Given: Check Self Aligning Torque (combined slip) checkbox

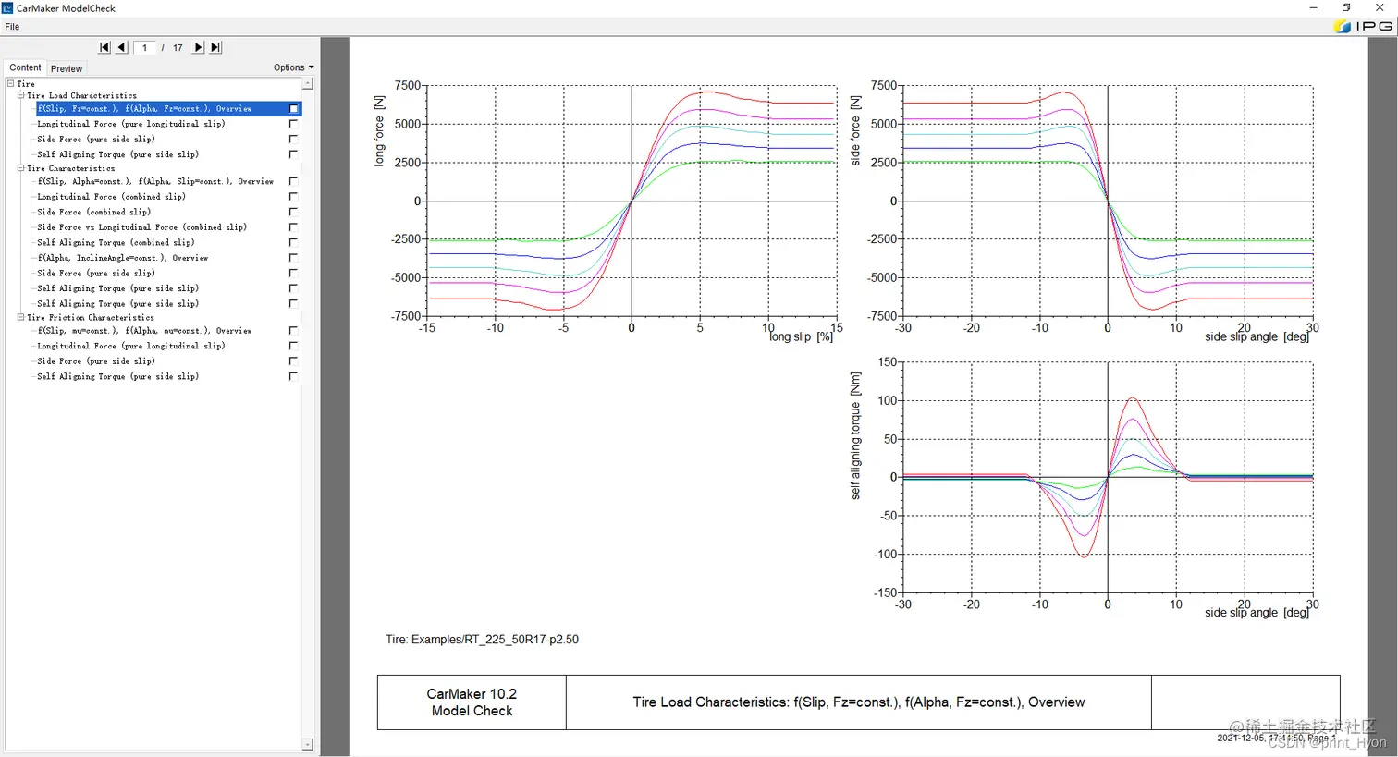Looking at the screenshot, I should tap(294, 242).
